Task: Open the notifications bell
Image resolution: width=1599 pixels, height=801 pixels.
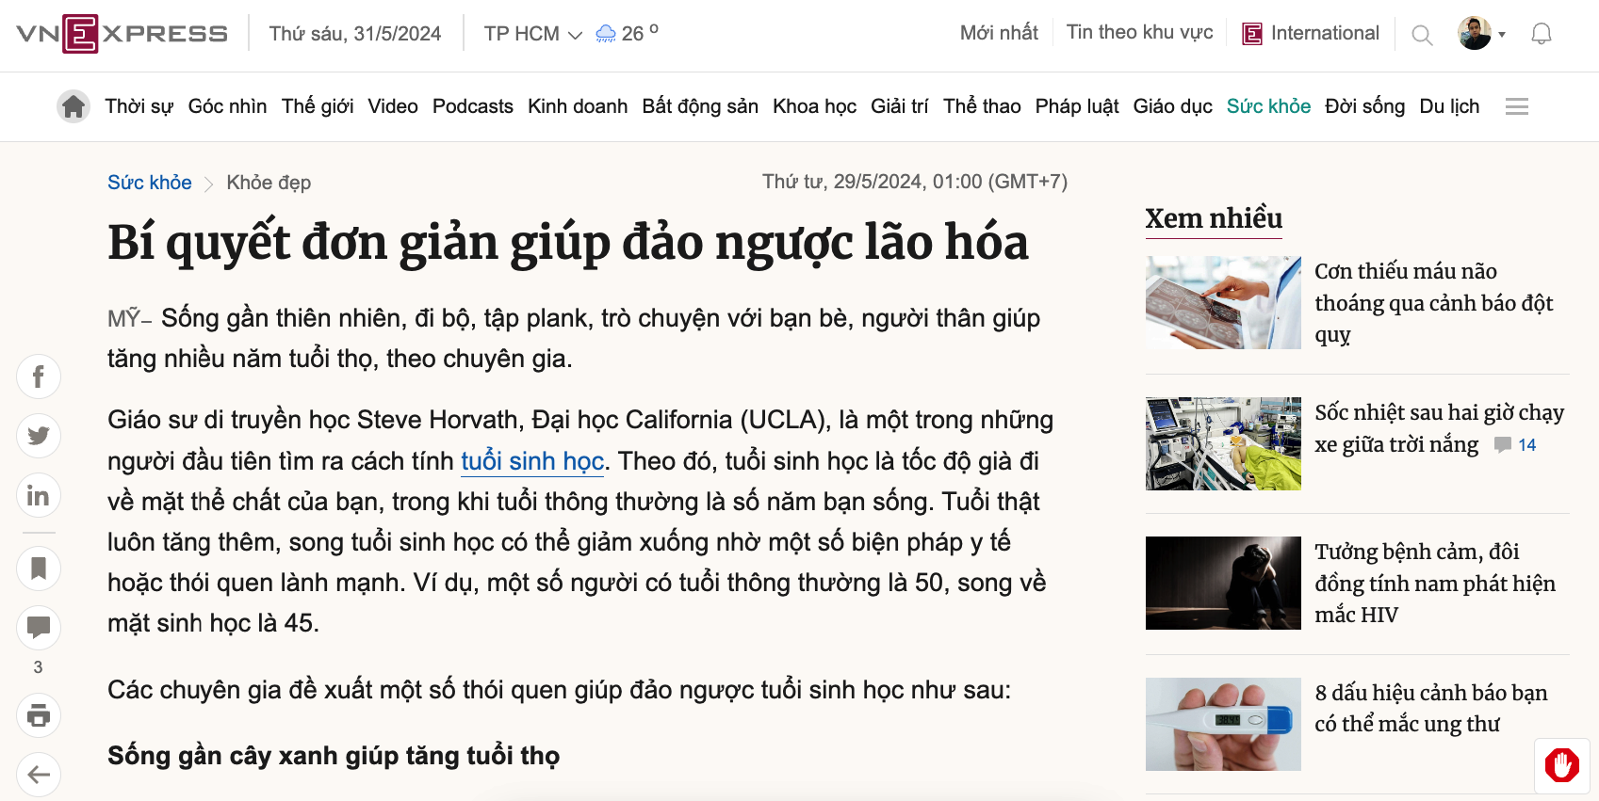Action: coord(1541,35)
